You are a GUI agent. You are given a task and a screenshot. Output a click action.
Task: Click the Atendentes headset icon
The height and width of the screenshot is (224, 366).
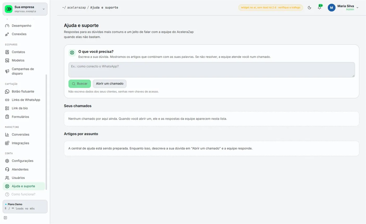pyautogui.click(x=7, y=169)
